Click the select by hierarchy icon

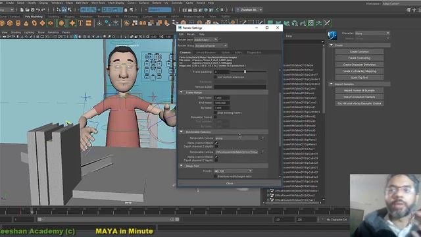pos(59,10)
